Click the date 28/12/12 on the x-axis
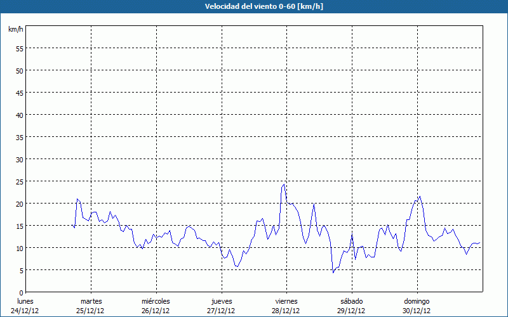 click(x=286, y=311)
